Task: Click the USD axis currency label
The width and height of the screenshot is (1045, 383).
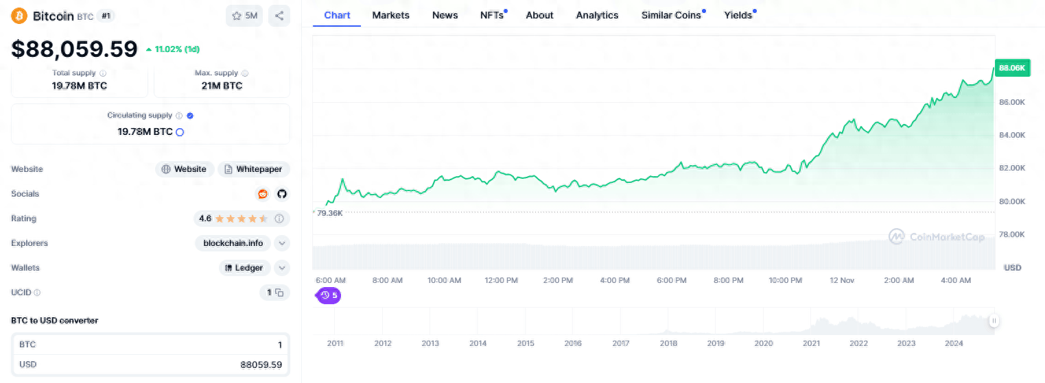Action: point(1013,267)
